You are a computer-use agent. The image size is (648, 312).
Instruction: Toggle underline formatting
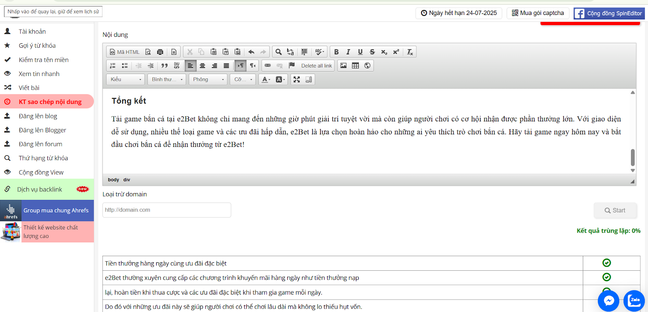pos(360,52)
